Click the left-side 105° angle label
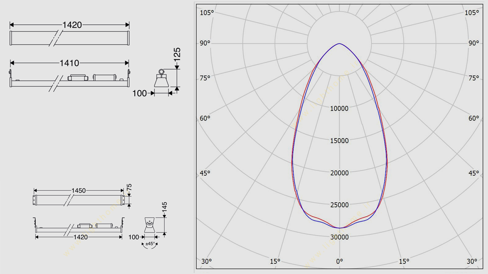The width and height of the screenshot is (488, 274). 207,13
